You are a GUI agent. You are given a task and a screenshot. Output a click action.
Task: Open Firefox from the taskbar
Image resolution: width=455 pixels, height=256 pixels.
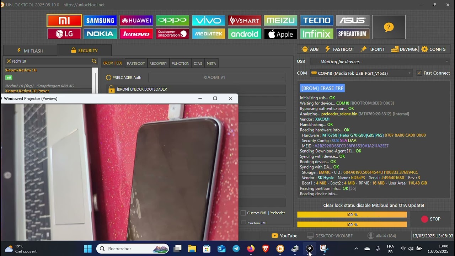(251, 249)
